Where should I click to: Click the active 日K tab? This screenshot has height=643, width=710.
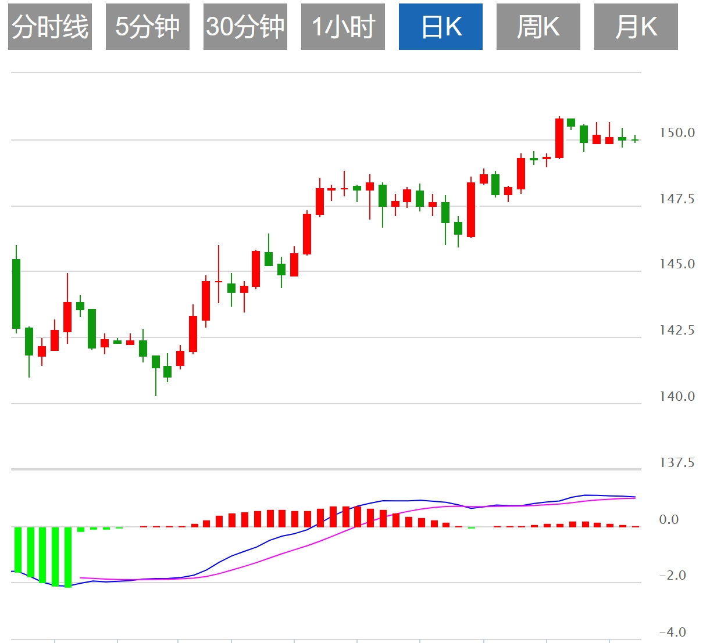point(441,27)
